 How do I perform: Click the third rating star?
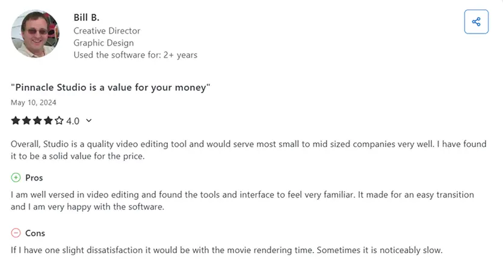click(37, 121)
